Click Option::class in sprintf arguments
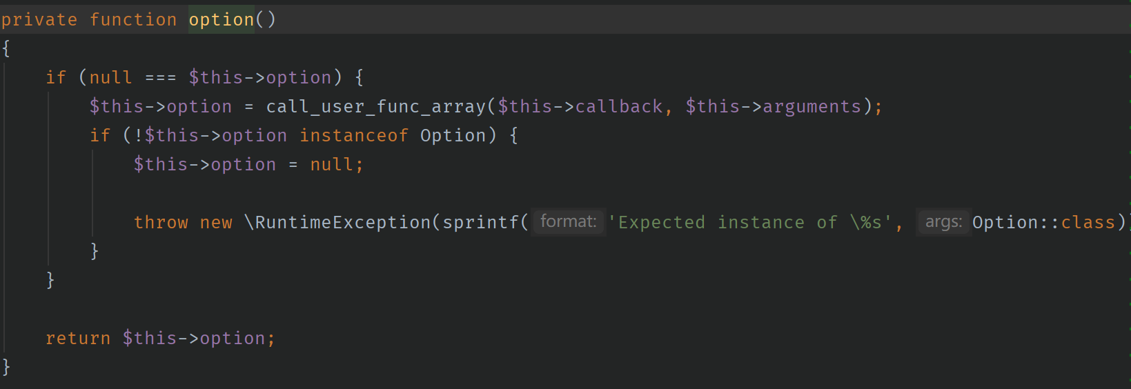The height and width of the screenshot is (389, 1131). pos(1043,222)
